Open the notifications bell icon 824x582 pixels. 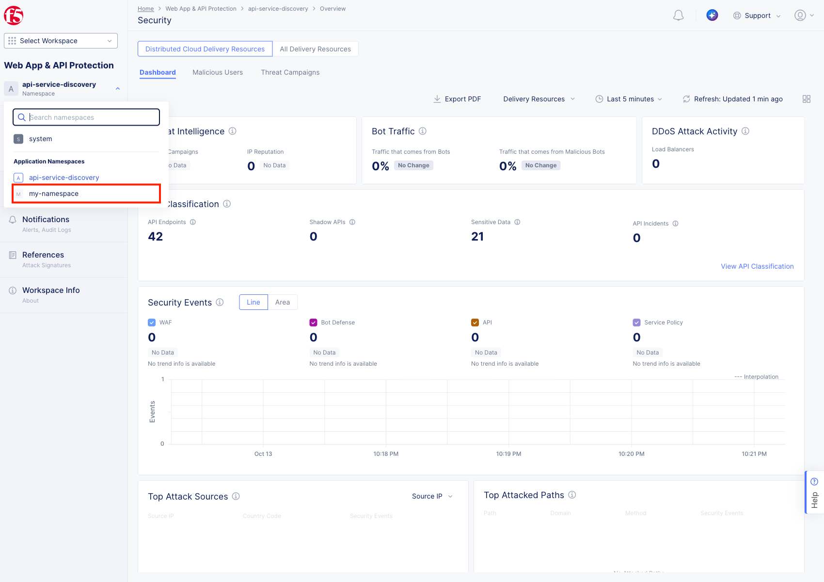pyautogui.click(x=679, y=16)
